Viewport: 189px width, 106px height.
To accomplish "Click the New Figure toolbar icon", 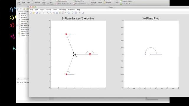I will 31,13.
